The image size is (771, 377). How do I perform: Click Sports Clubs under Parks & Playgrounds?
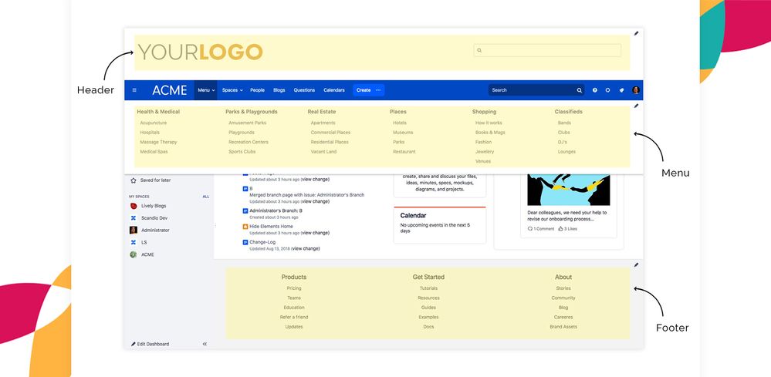click(x=242, y=152)
